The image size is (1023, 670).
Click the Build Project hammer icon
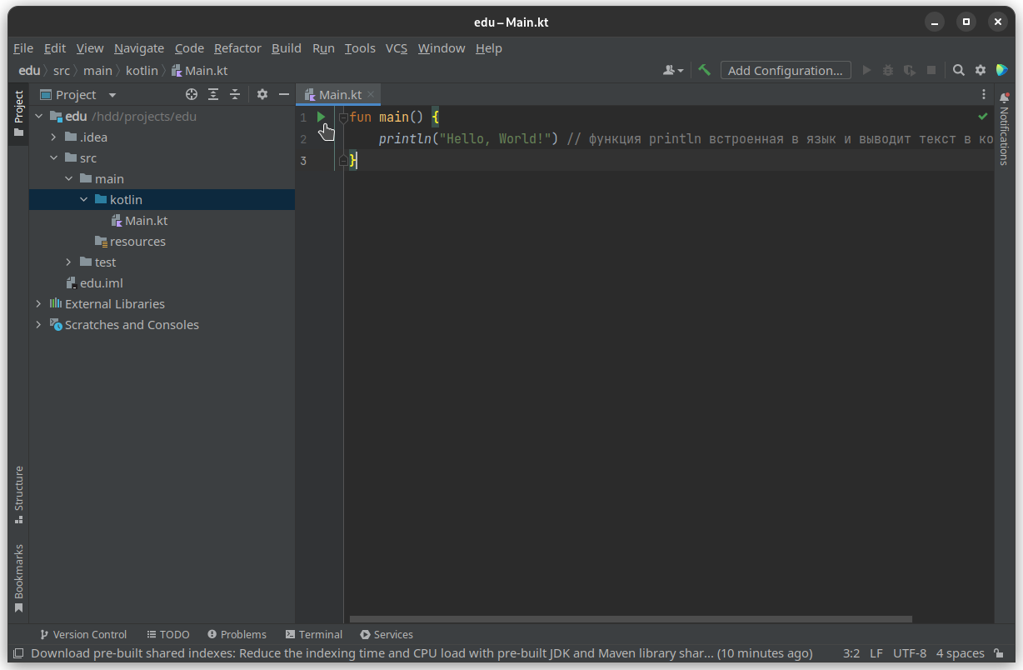pos(705,71)
